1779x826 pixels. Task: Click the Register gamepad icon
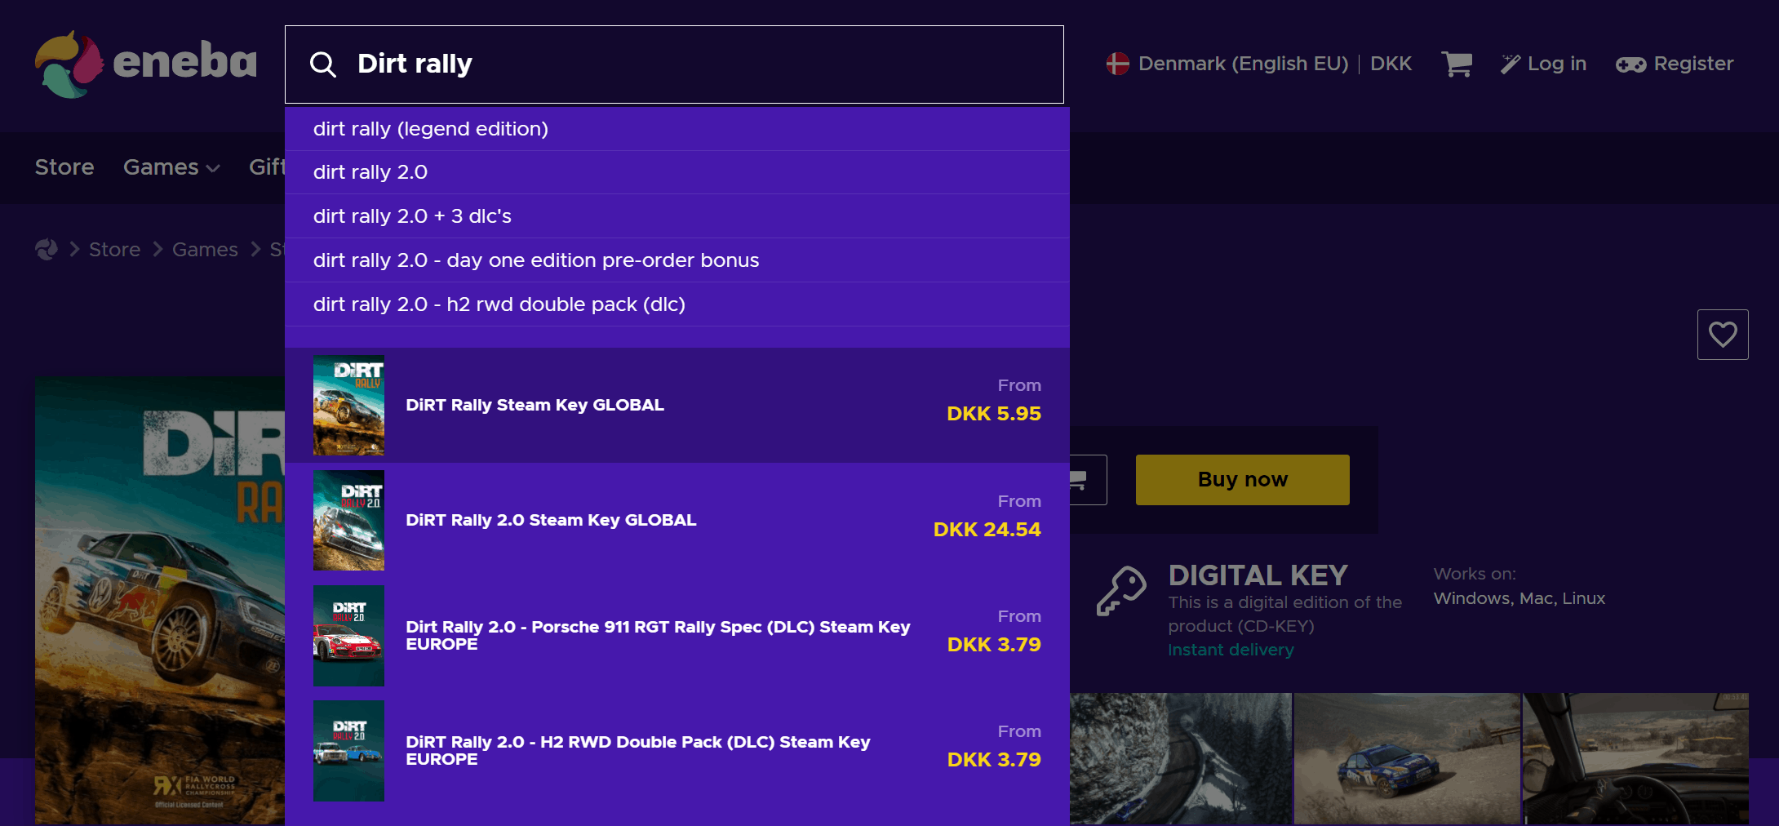pos(1630,64)
